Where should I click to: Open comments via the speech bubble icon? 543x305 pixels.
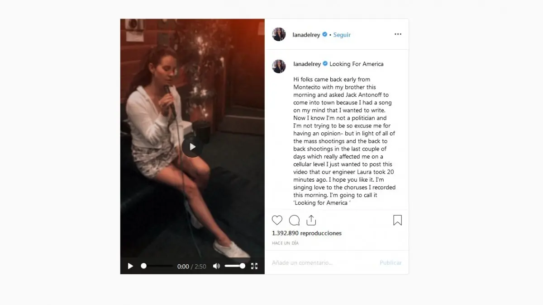point(294,220)
